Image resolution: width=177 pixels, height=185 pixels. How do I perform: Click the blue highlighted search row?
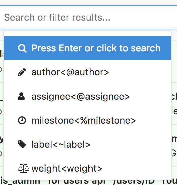87,48
